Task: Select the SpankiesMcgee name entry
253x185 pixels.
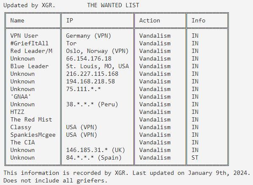Action: (x=33, y=135)
